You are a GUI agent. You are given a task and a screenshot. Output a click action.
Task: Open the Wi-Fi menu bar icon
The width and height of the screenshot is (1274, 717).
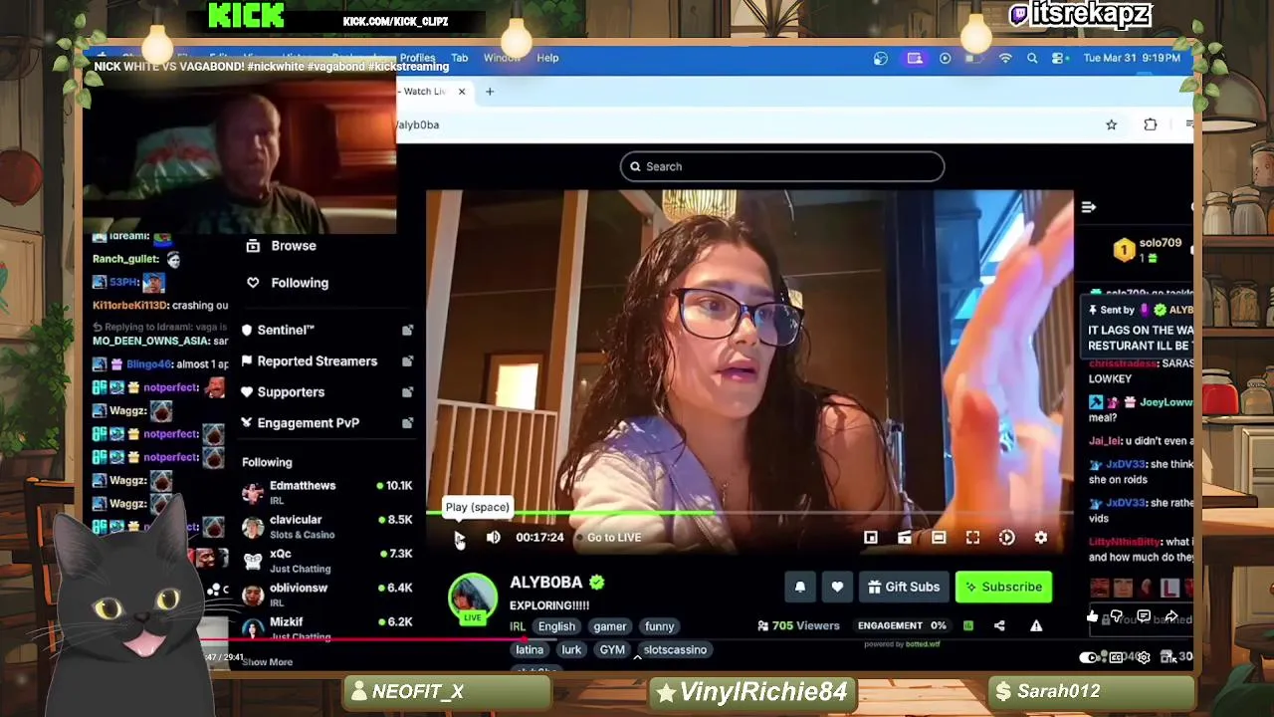tap(1005, 58)
